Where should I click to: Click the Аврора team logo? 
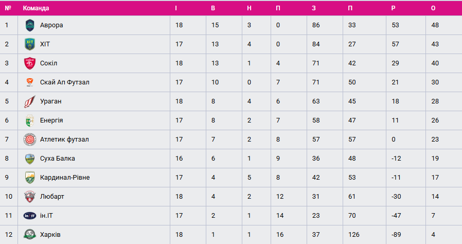[29, 25]
